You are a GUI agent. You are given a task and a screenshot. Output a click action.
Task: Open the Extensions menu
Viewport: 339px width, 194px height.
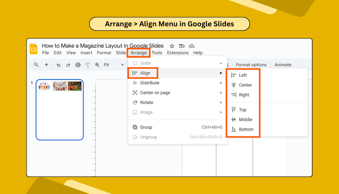click(178, 53)
